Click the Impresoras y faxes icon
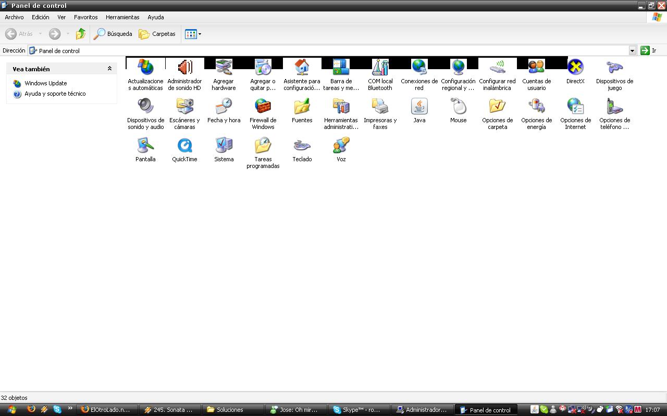 [x=380, y=107]
